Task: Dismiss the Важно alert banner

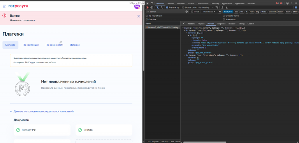Action: pos(139,16)
